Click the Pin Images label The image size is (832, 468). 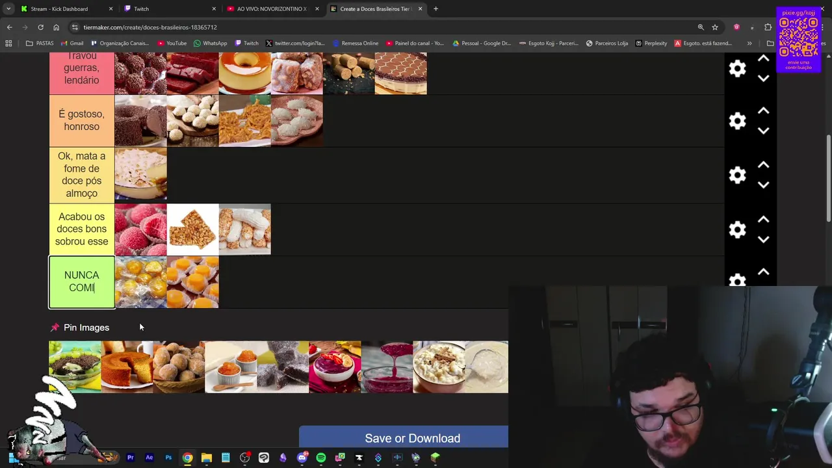point(86,328)
